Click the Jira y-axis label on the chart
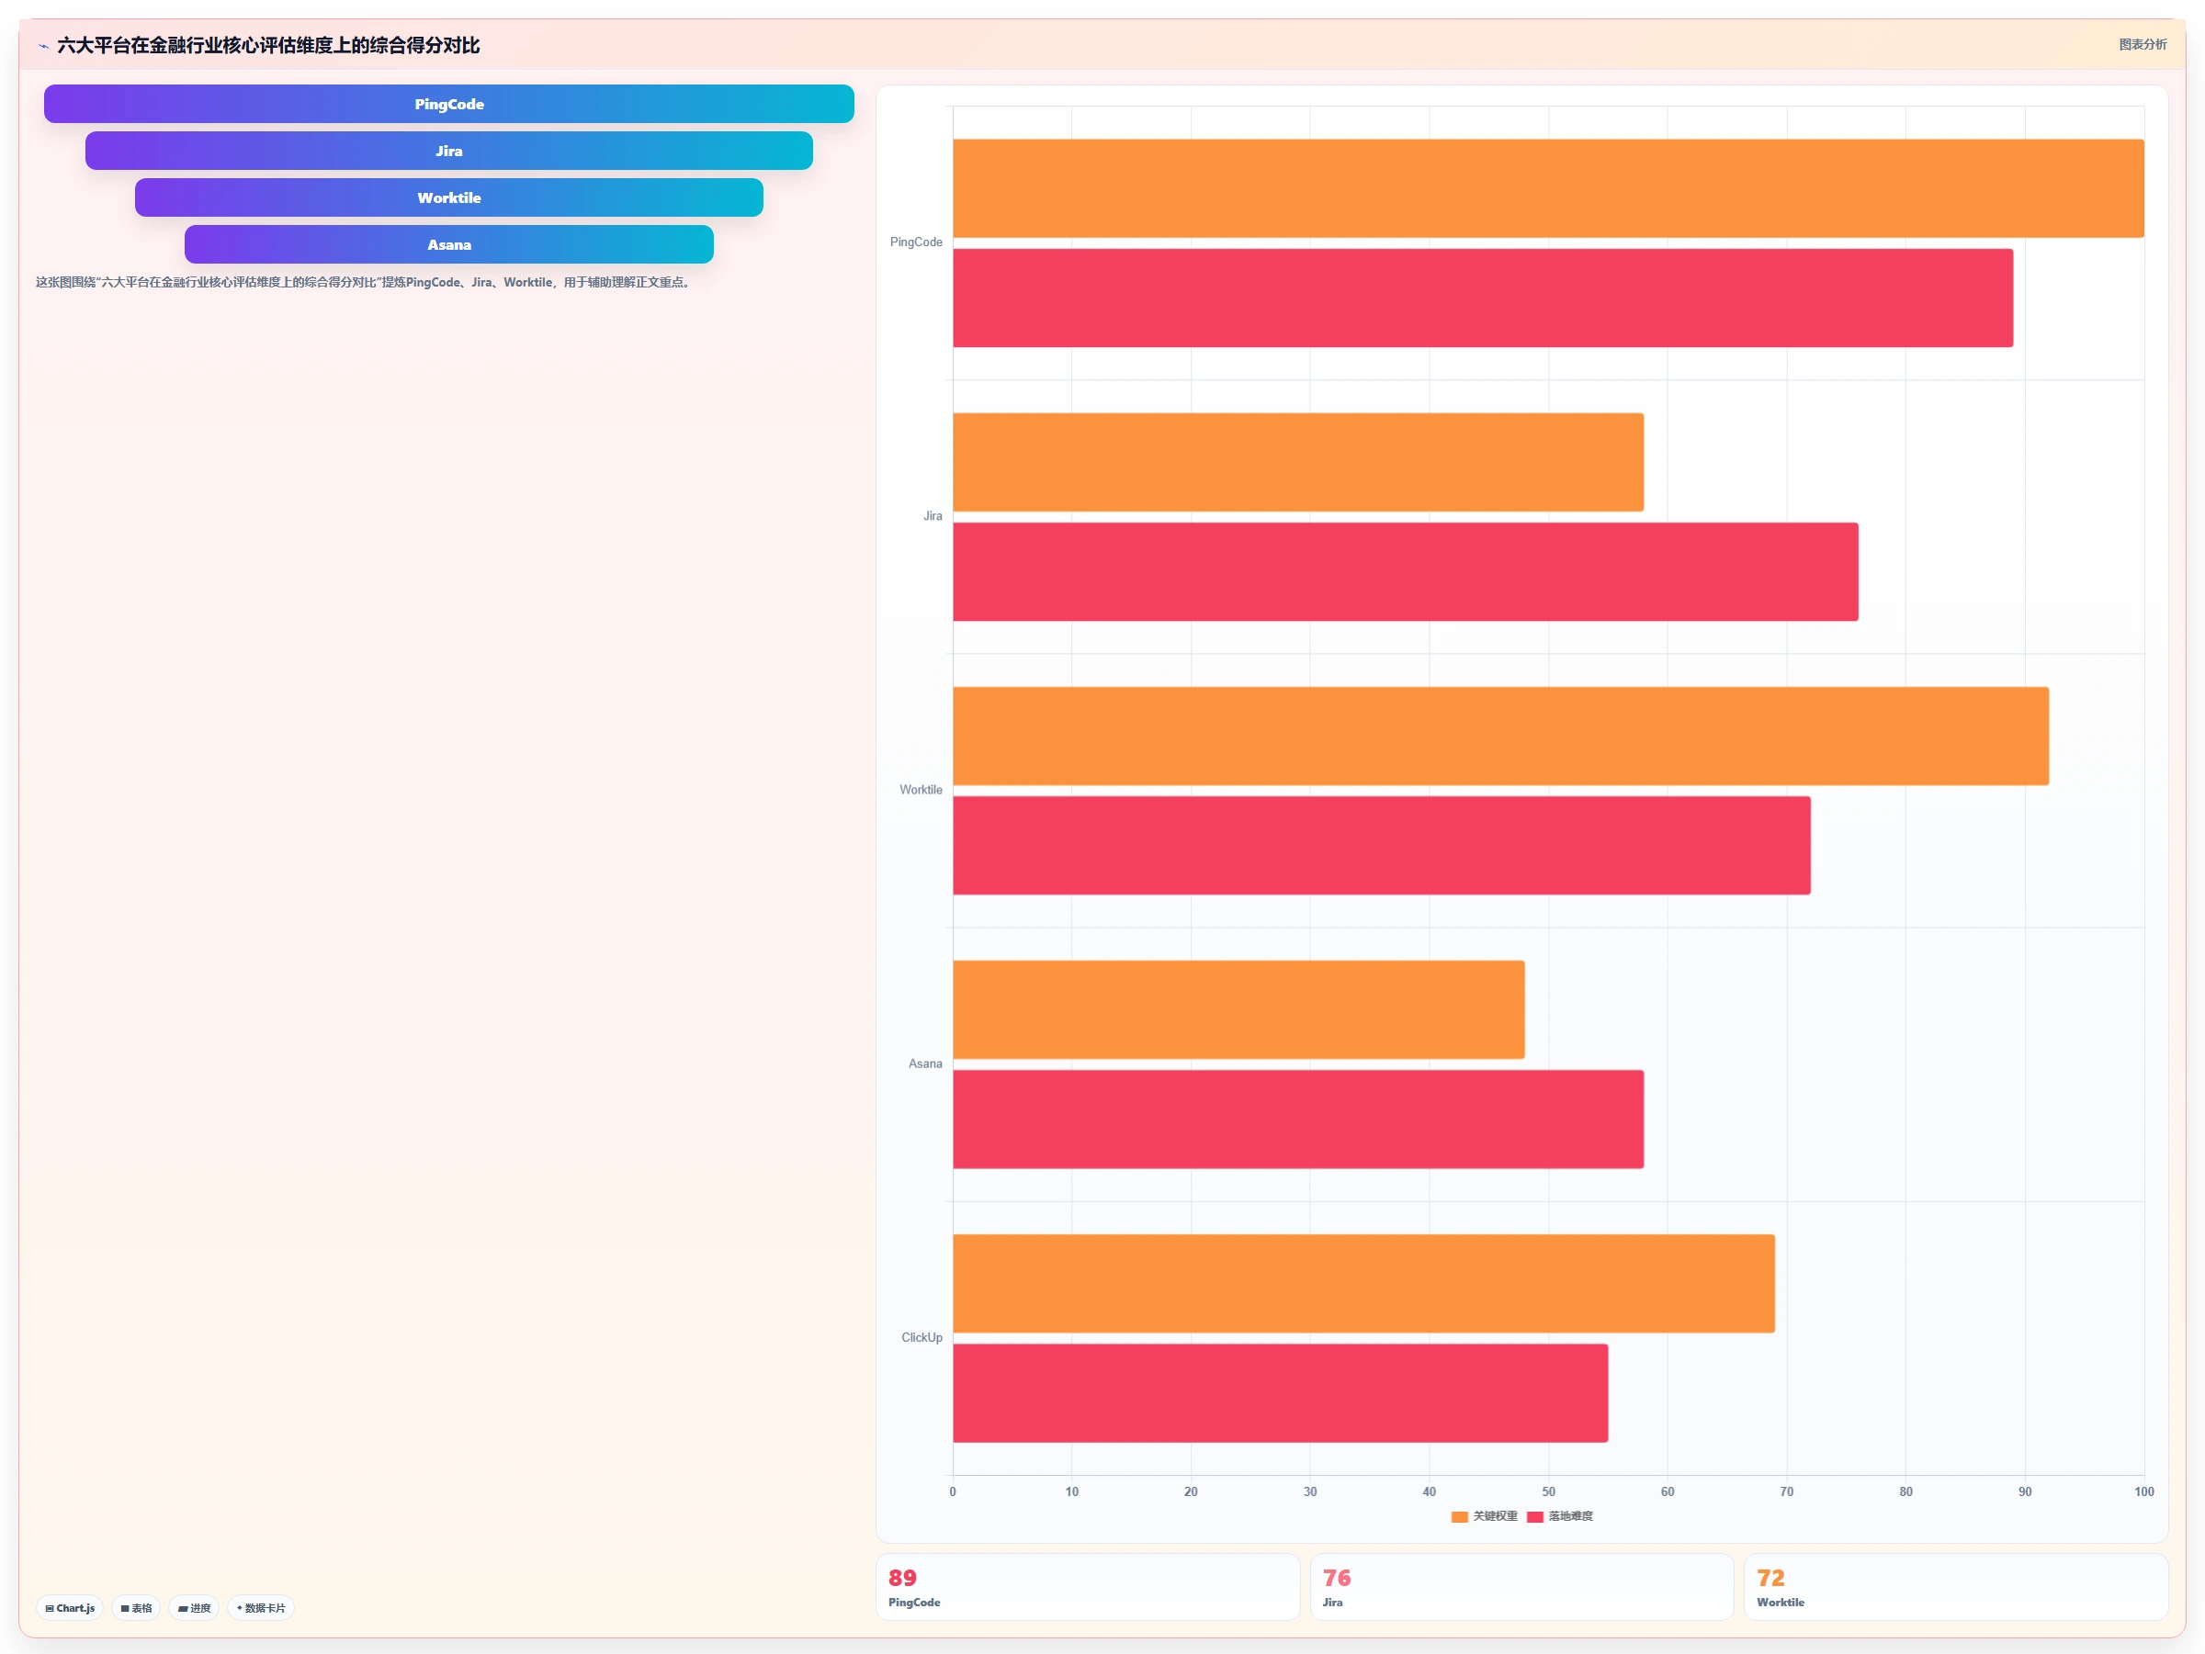This screenshot has height=1654, width=2205. click(x=932, y=516)
